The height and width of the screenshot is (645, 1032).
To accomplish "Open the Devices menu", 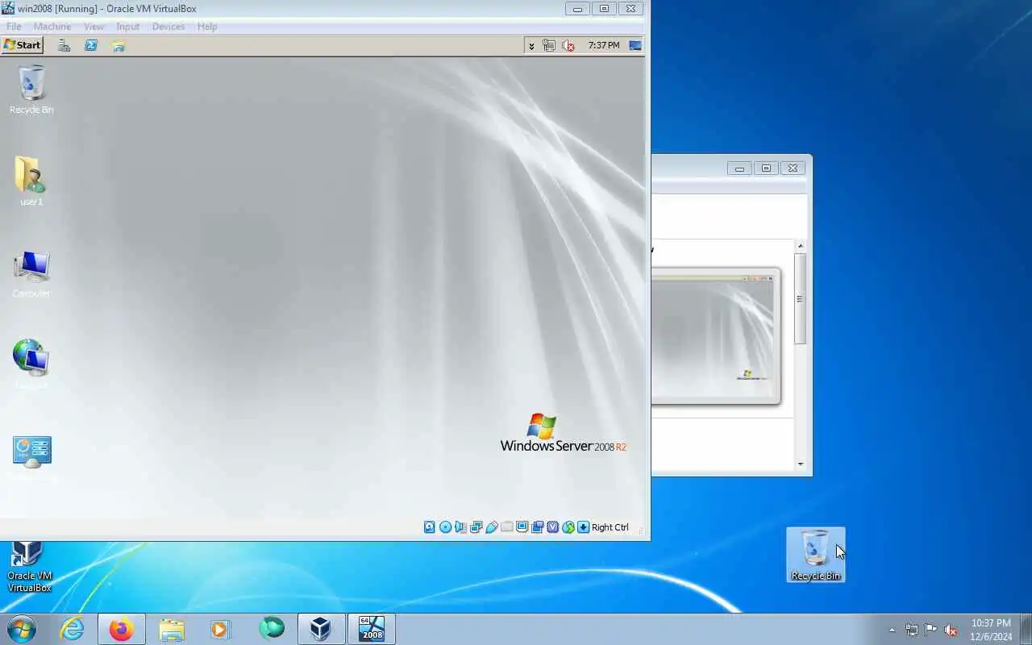I will coord(169,27).
